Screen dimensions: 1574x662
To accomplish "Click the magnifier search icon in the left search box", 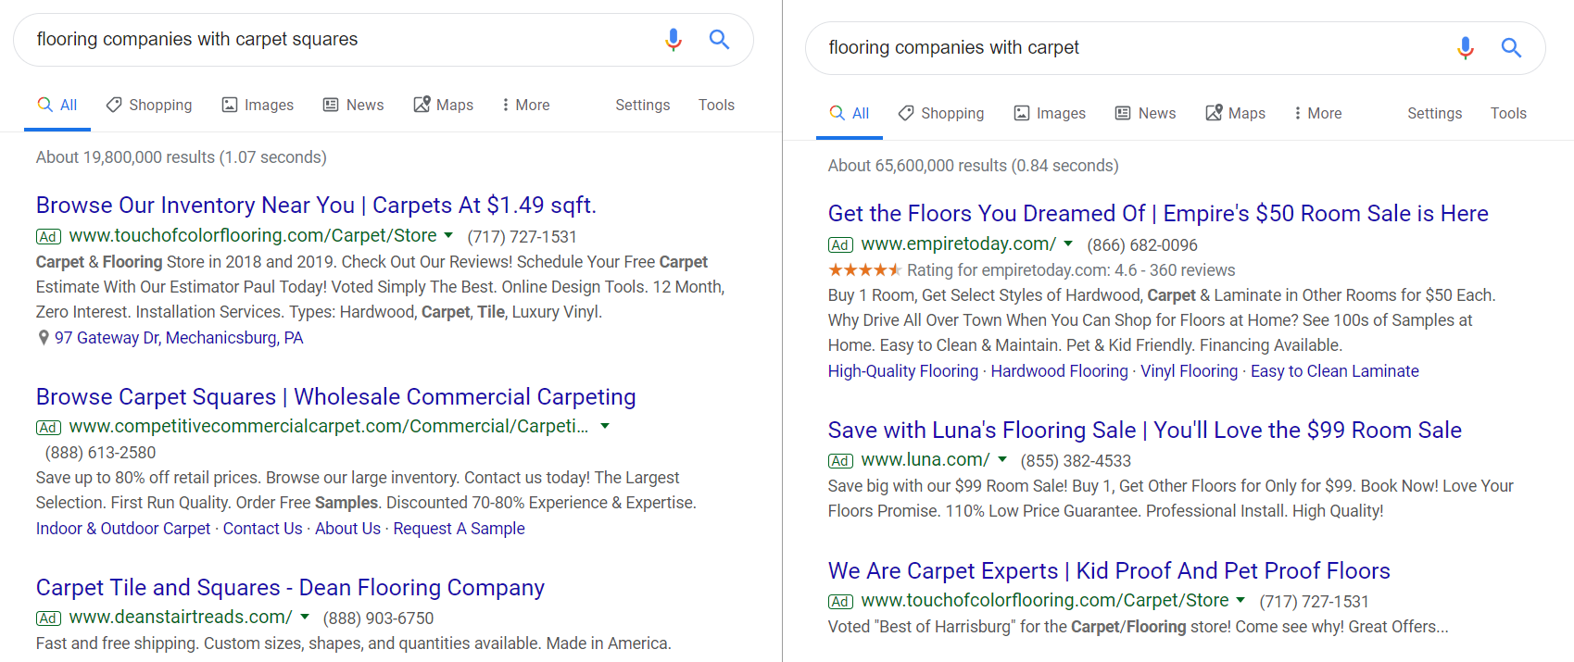I will click(719, 40).
